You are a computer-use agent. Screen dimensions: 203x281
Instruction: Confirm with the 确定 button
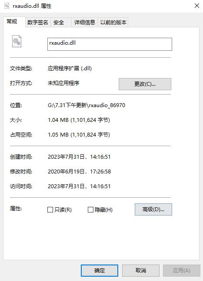(x=100, y=271)
